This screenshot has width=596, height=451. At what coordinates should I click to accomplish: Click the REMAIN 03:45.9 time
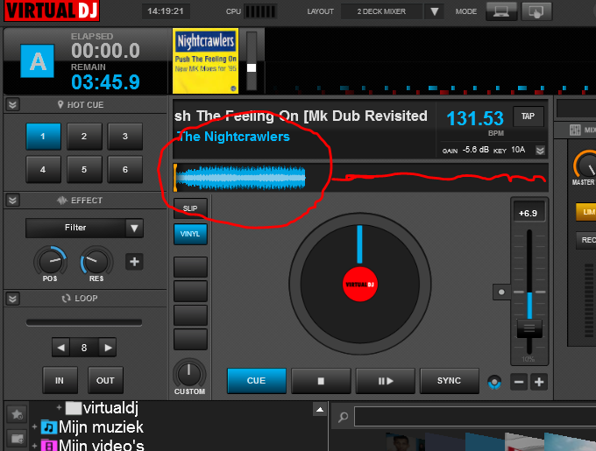(x=106, y=82)
